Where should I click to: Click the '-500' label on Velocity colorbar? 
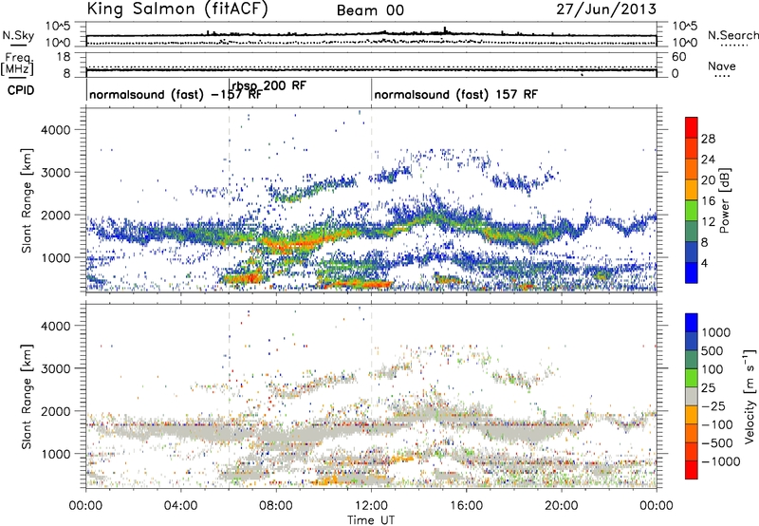717,442
